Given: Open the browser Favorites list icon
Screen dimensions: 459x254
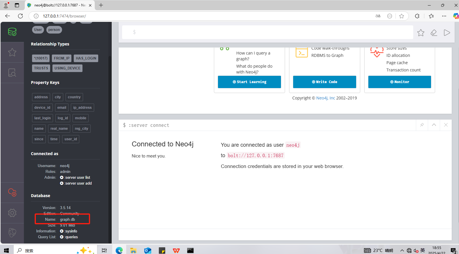Looking at the screenshot, I should point(431,16).
